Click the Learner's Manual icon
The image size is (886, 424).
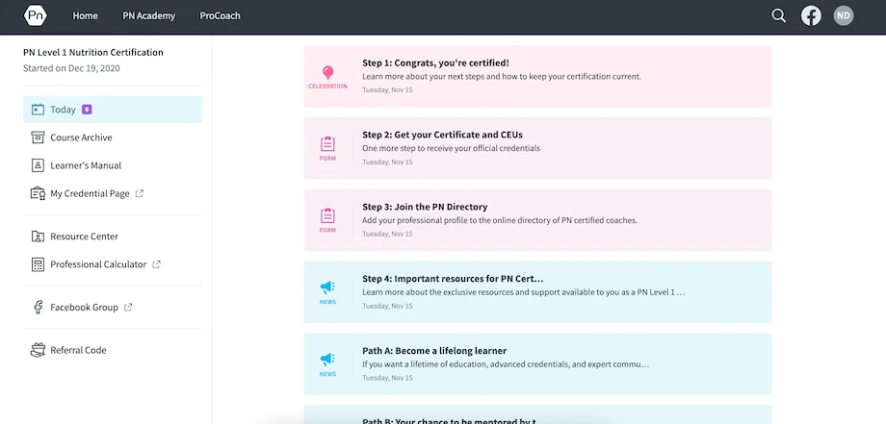38,165
